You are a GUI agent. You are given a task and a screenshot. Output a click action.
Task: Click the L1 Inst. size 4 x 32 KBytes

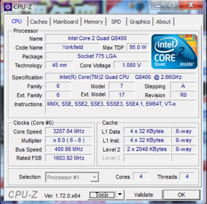click(147, 140)
